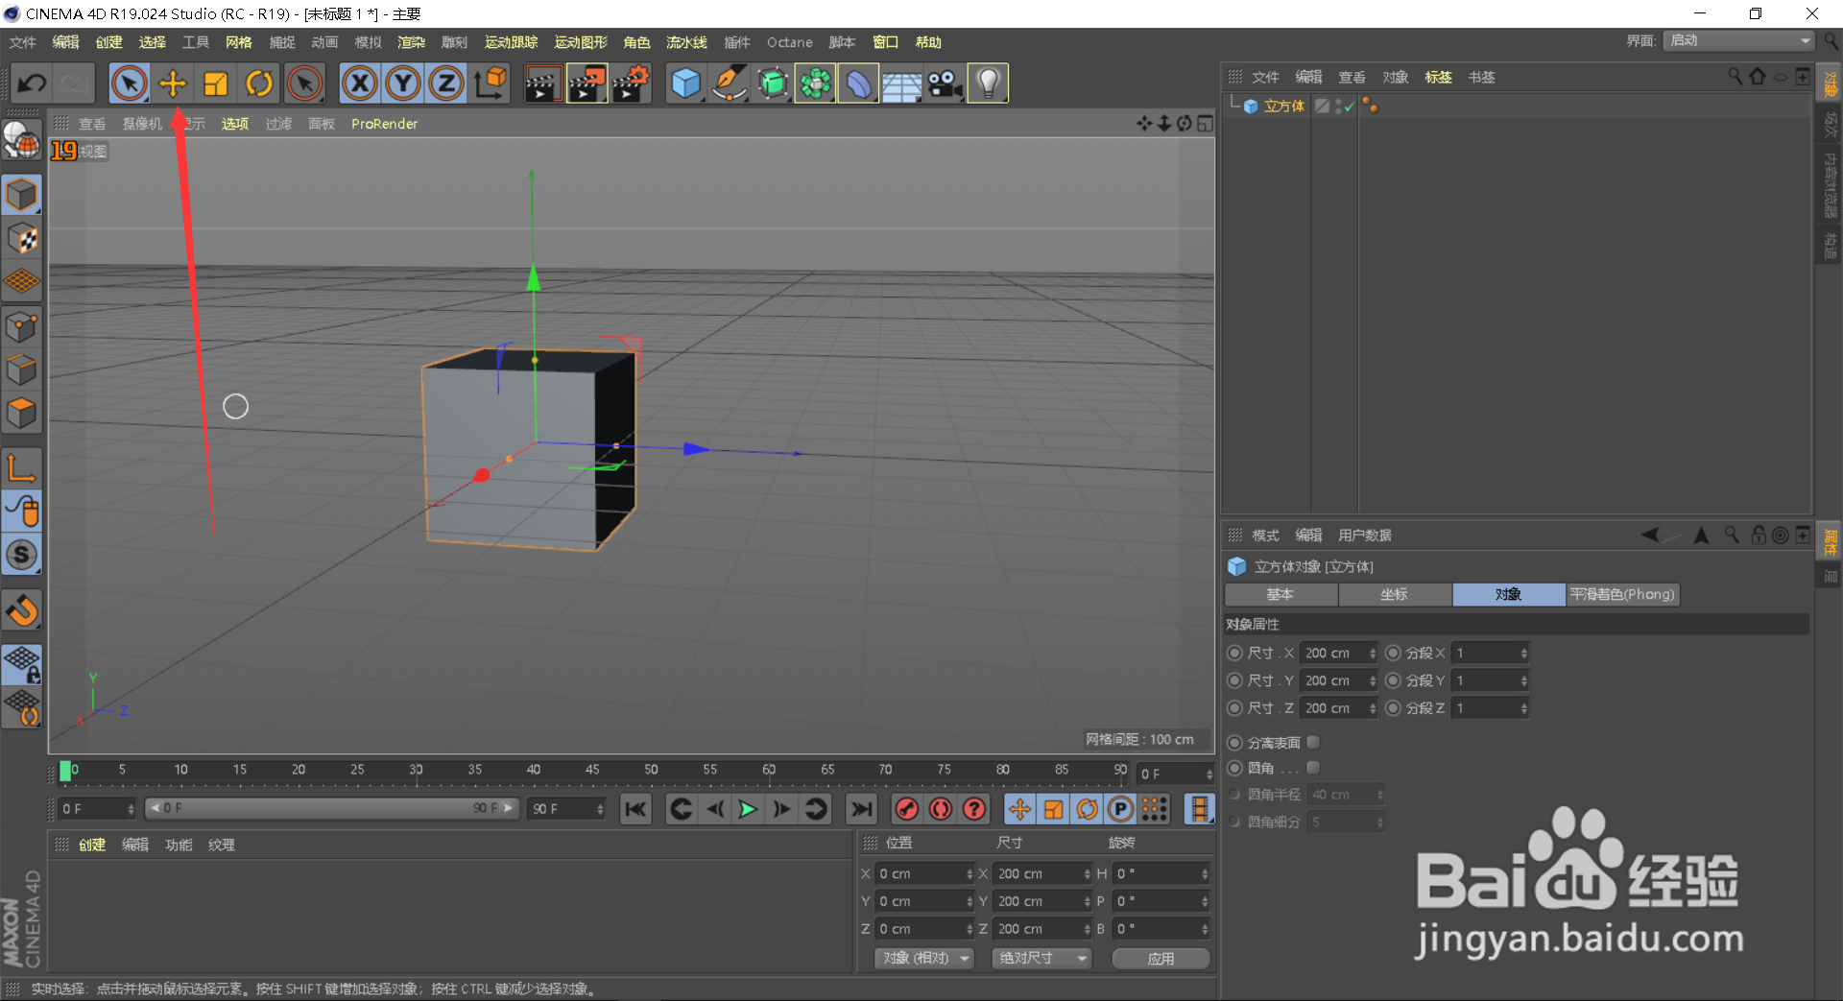Toggle autokeying button
This screenshot has width=1843, height=1001.
pyautogui.click(x=941, y=809)
